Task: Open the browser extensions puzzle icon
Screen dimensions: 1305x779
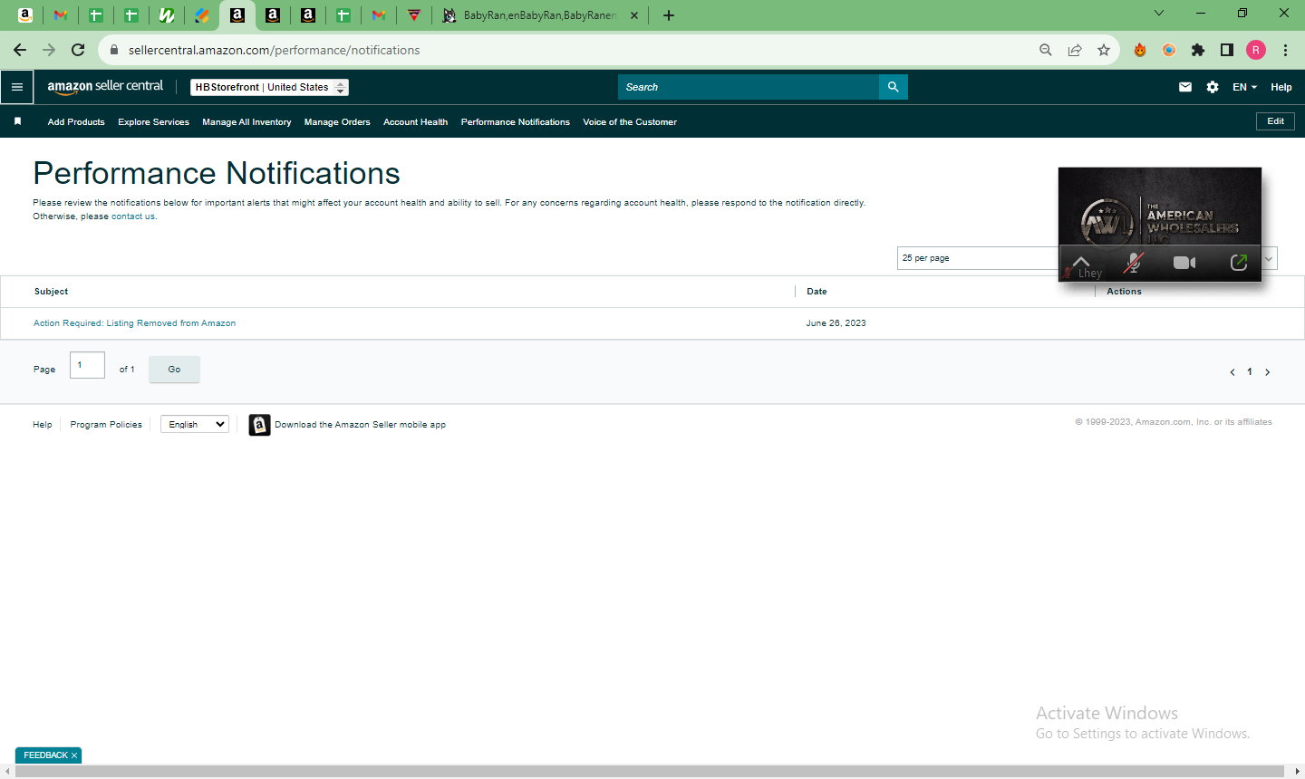Action: [x=1198, y=50]
